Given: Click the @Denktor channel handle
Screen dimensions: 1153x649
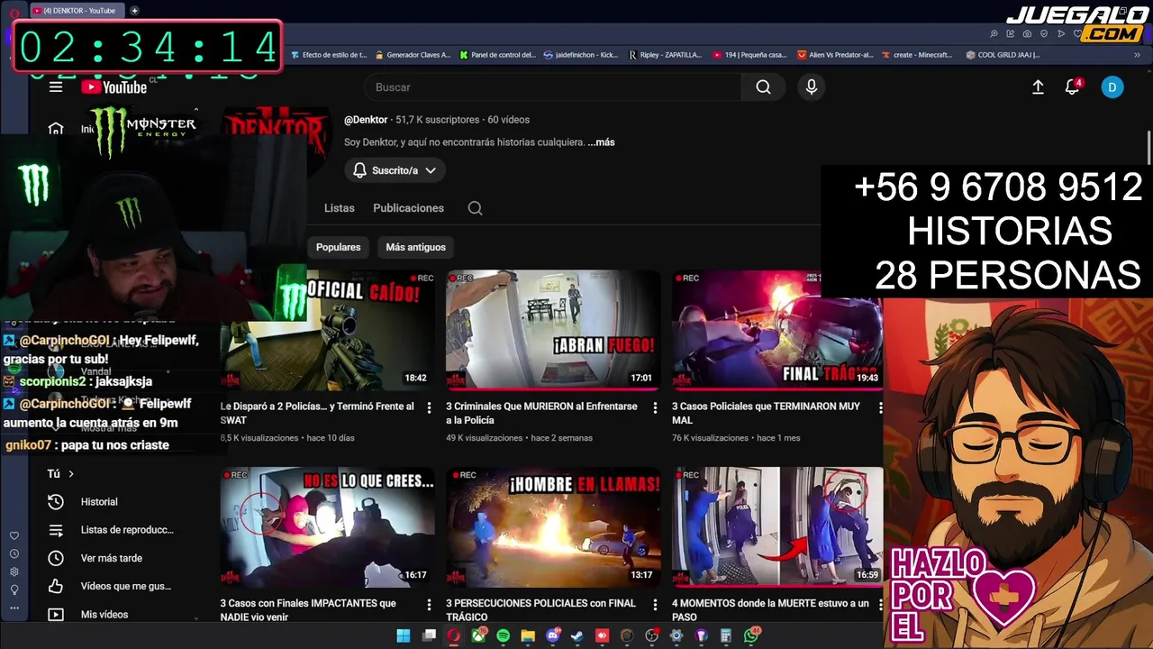Looking at the screenshot, I should click(x=366, y=120).
